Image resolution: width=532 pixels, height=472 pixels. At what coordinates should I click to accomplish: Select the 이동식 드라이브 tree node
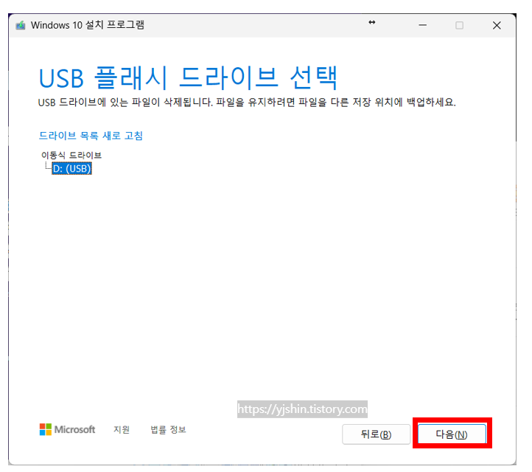click(71, 155)
